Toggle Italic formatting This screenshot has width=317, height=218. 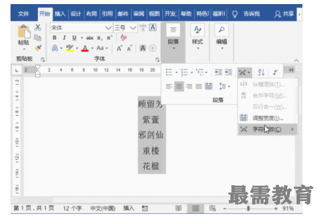pos(64,38)
